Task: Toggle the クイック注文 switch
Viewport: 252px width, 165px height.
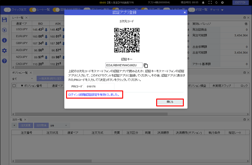Action: [x=7, y=10]
